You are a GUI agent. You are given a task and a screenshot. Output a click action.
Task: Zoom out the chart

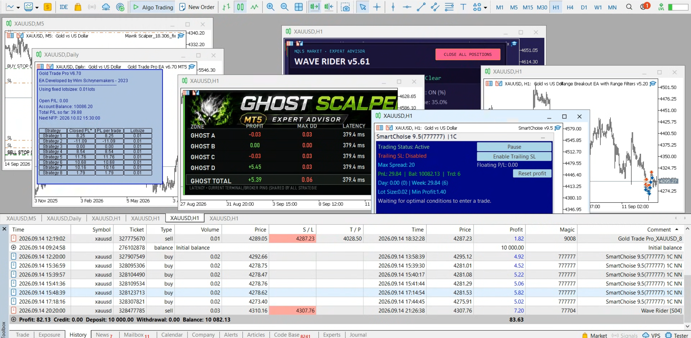284,7
